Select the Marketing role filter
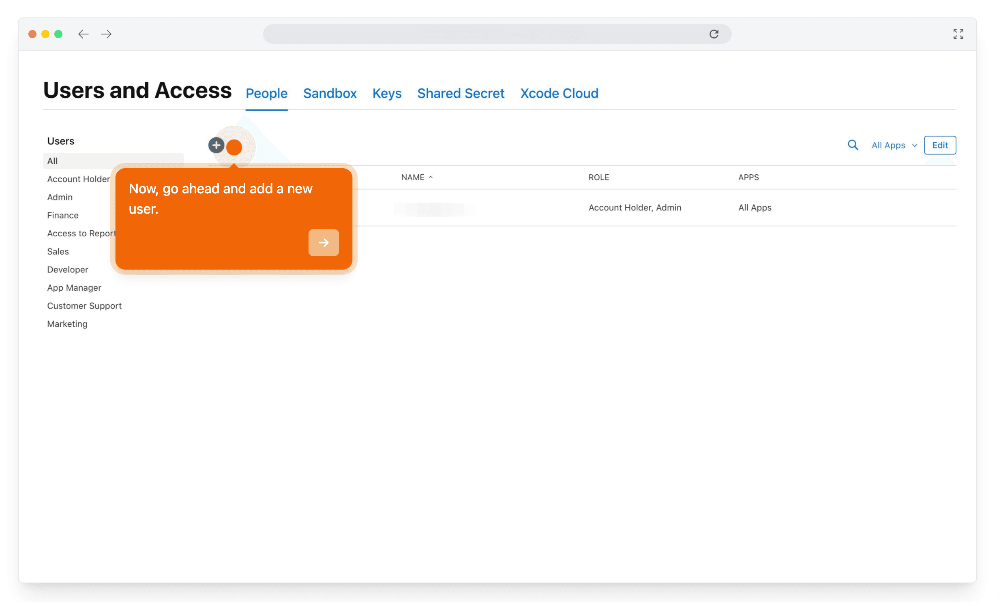This screenshot has width=999, height=602. point(67,324)
